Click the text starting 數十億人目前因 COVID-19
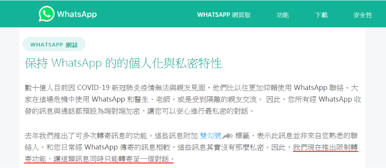 pyautogui.click(x=191, y=88)
